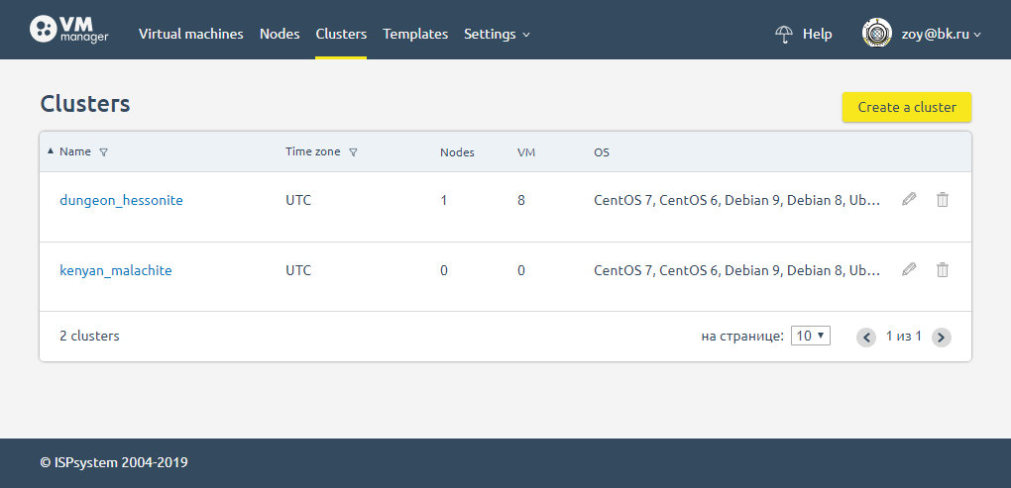
Task: Go to next page arrow
Action: pyautogui.click(x=942, y=337)
